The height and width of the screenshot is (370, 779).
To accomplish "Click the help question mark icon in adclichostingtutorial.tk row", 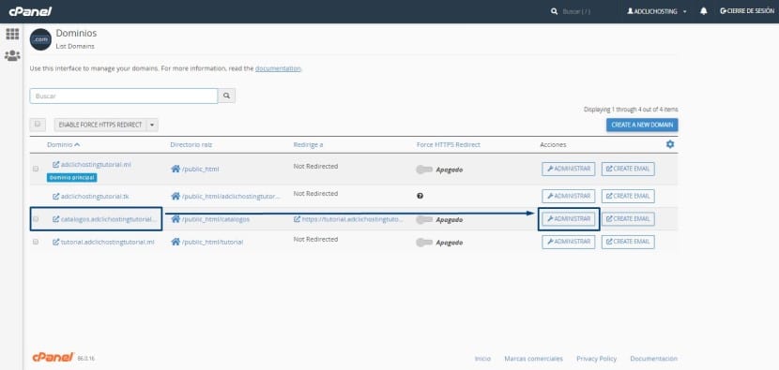I will [420, 196].
